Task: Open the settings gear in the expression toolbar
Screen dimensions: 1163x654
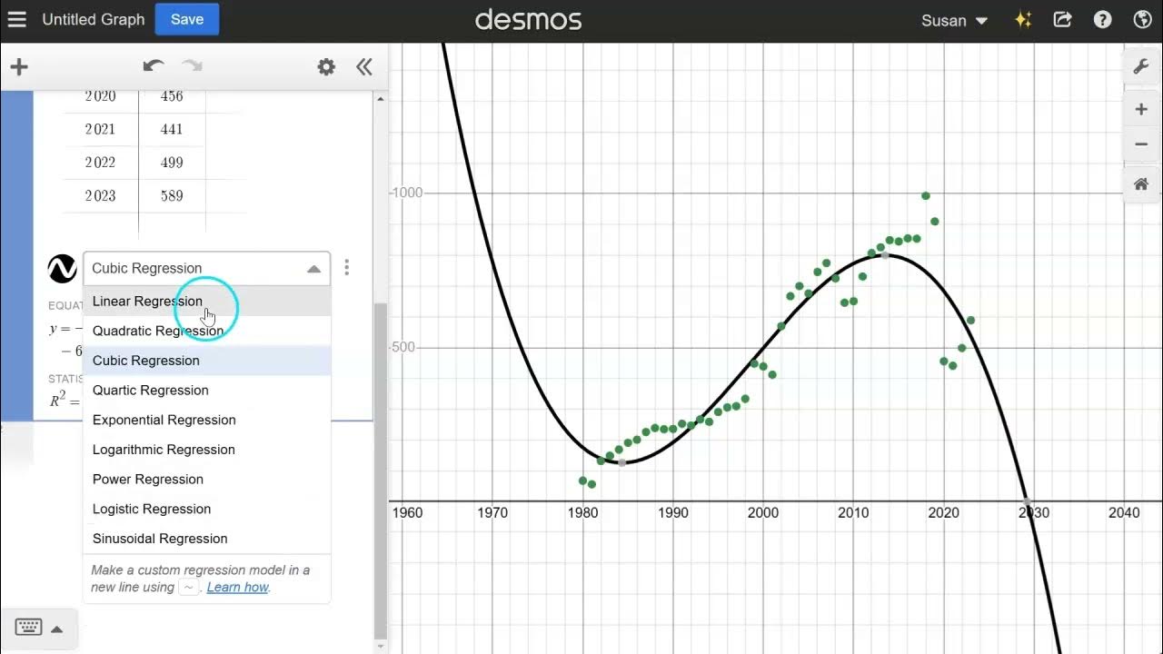Action: [326, 66]
